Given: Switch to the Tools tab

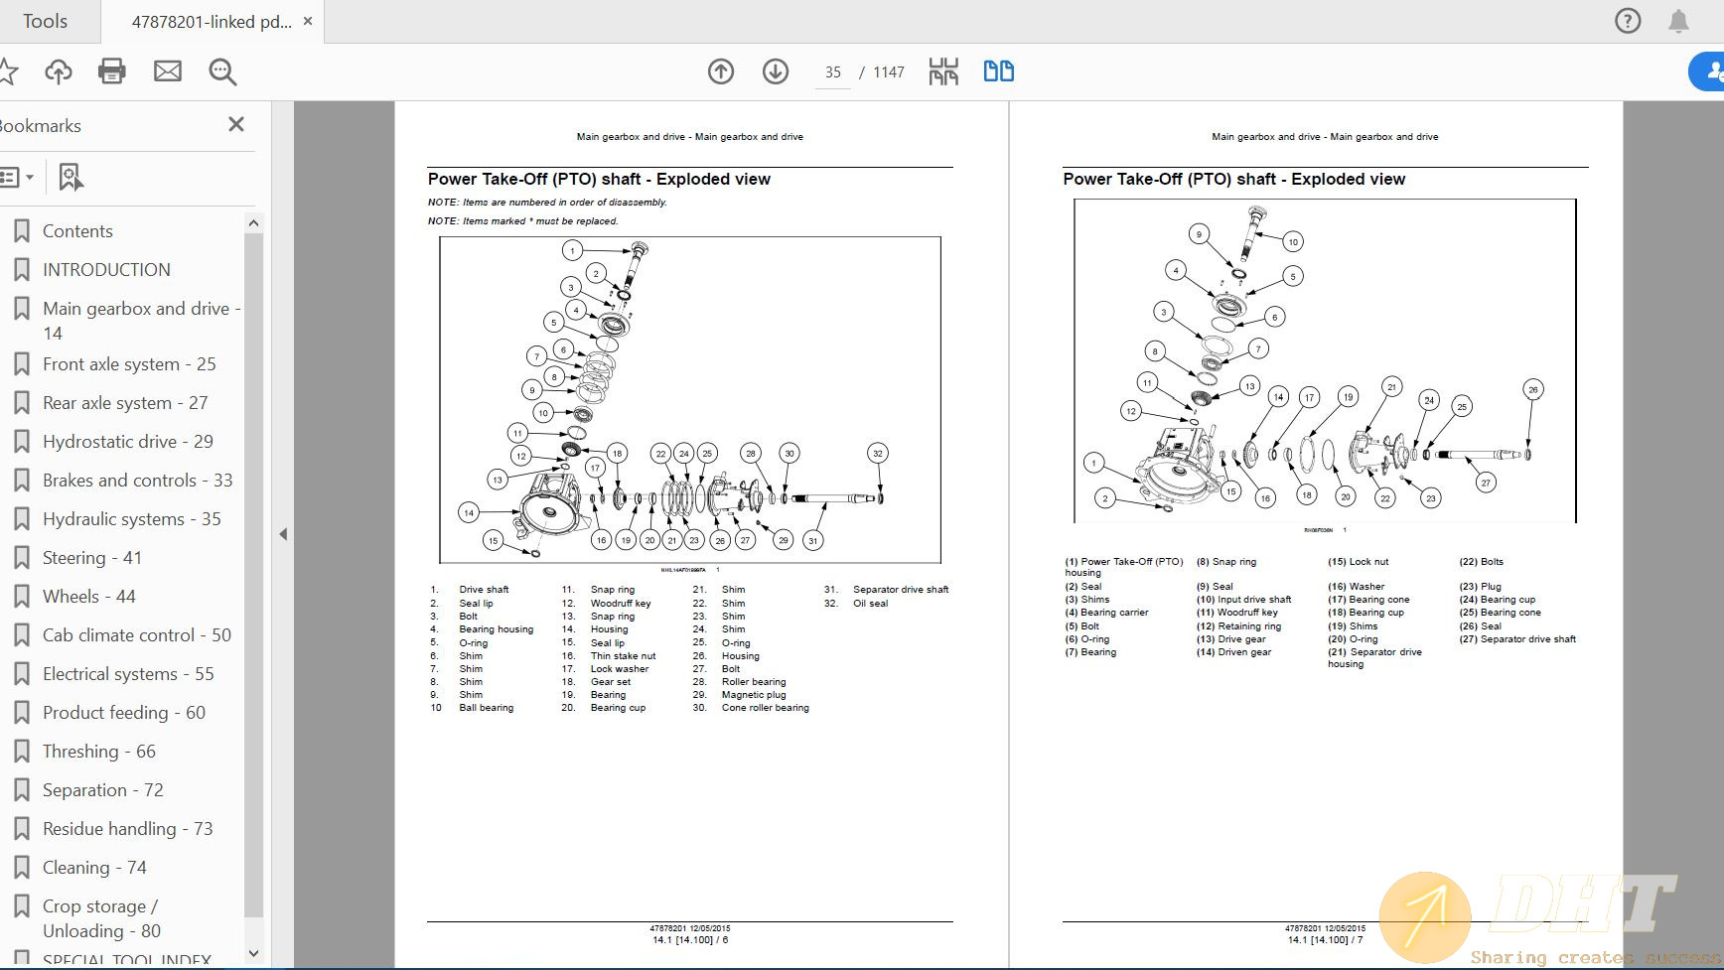Looking at the screenshot, I should point(46,21).
